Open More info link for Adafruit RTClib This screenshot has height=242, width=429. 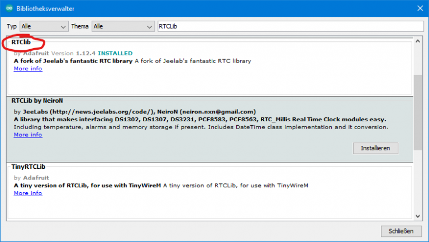pos(28,69)
